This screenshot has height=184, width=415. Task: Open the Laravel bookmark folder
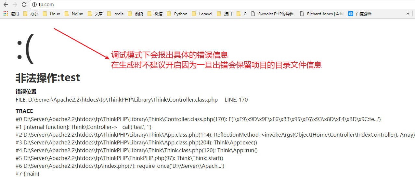click(202, 14)
